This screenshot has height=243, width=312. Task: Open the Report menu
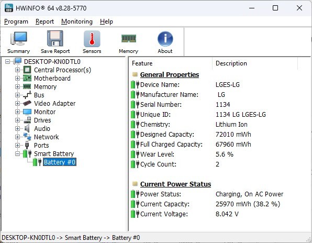(x=44, y=21)
